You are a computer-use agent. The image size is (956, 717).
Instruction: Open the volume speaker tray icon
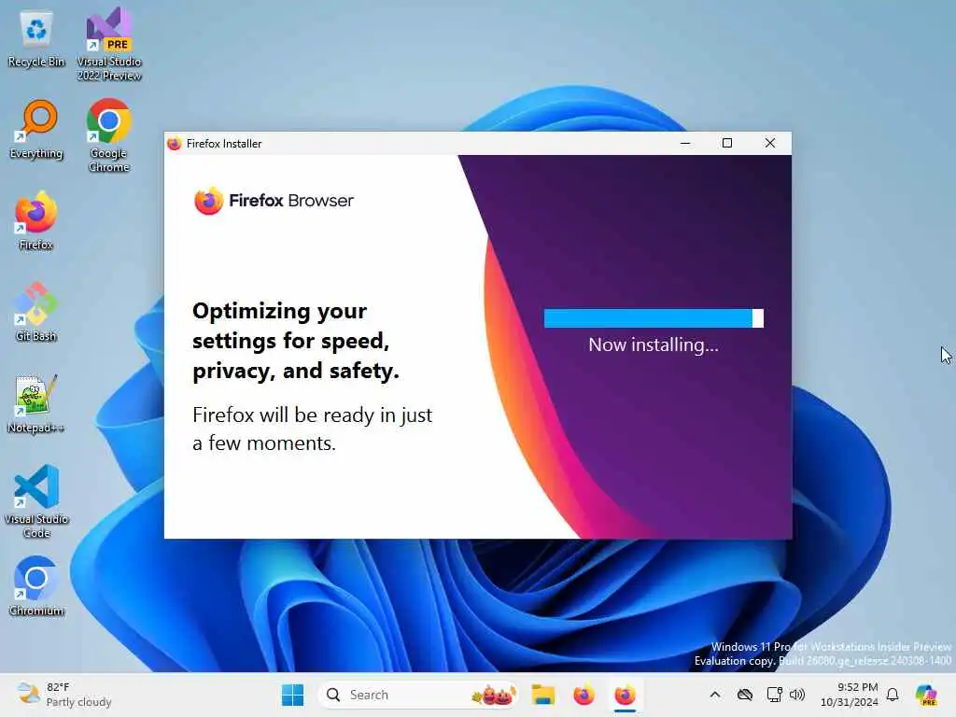coord(797,695)
